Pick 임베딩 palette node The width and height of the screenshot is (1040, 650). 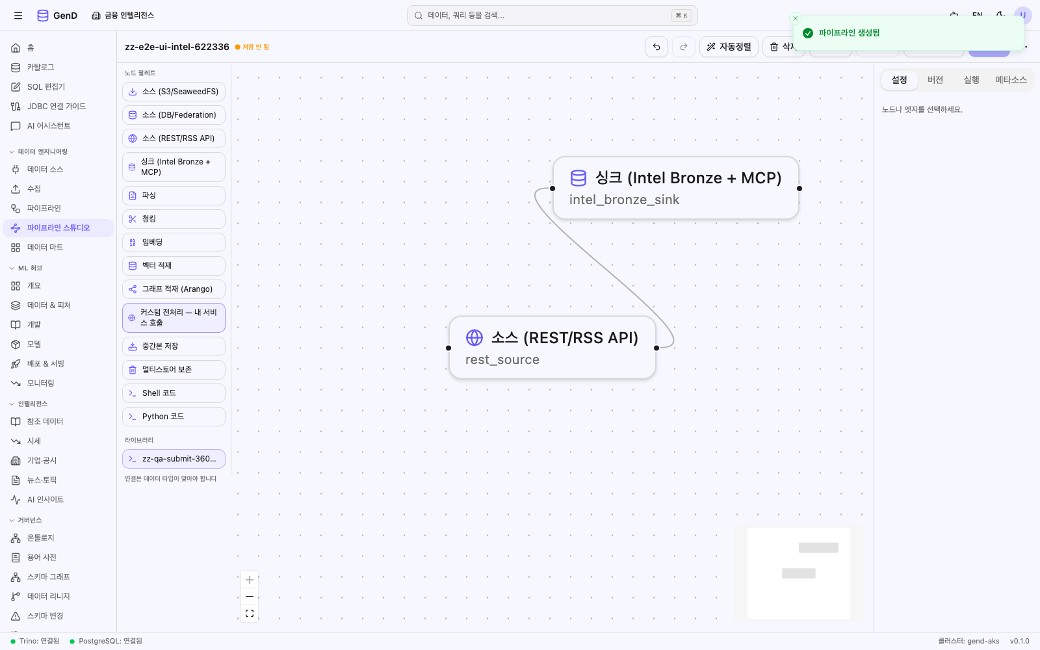pyautogui.click(x=174, y=242)
